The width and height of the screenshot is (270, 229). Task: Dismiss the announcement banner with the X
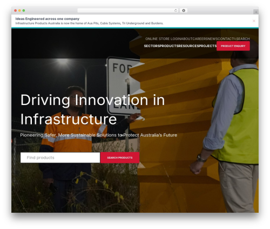click(254, 21)
